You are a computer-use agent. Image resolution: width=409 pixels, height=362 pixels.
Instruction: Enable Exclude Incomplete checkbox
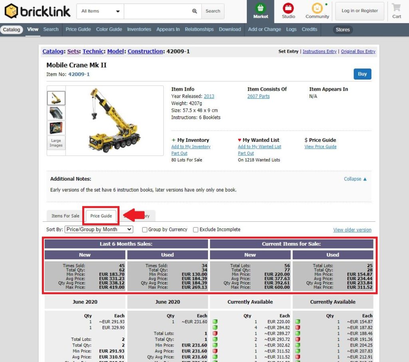196,230
